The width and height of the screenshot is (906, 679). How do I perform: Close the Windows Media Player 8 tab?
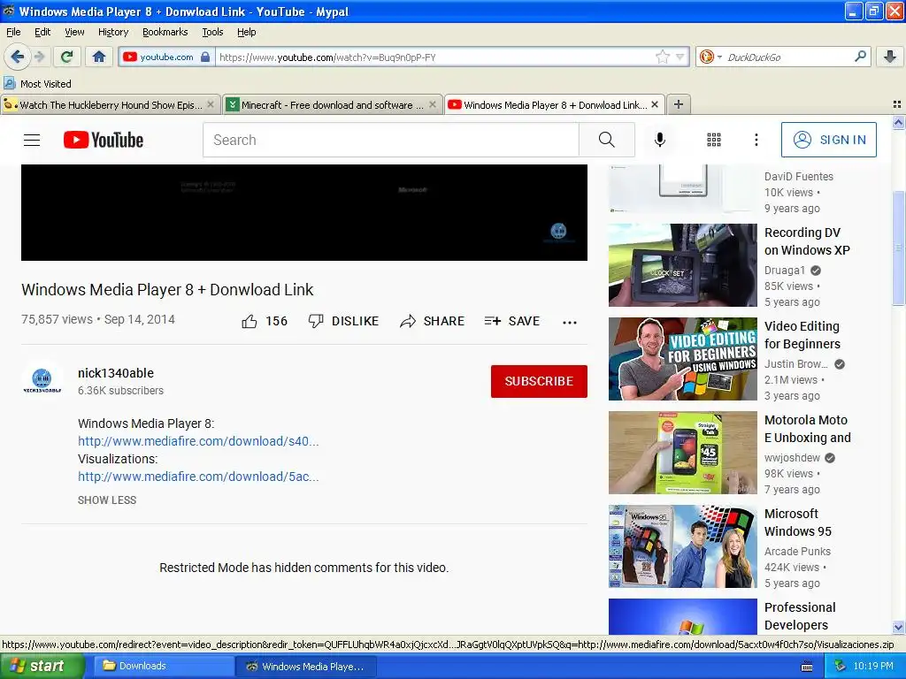[x=655, y=104]
